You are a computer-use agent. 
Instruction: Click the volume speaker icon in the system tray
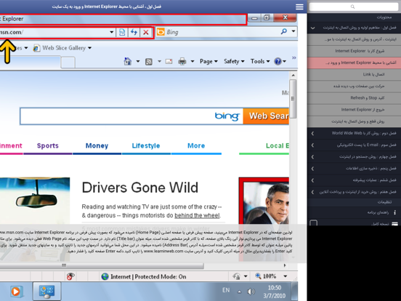(251, 292)
